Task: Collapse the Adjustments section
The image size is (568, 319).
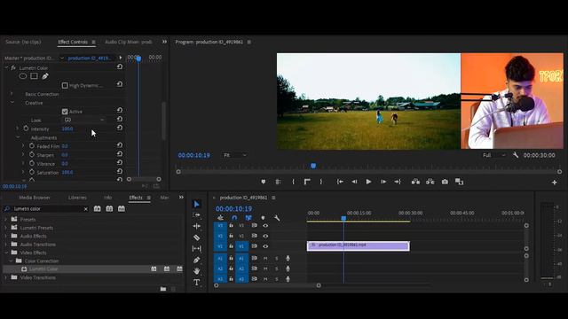Action: (18, 137)
